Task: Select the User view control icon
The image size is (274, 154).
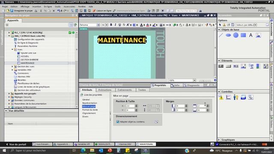Action: pyautogui.click(x=236, y=97)
